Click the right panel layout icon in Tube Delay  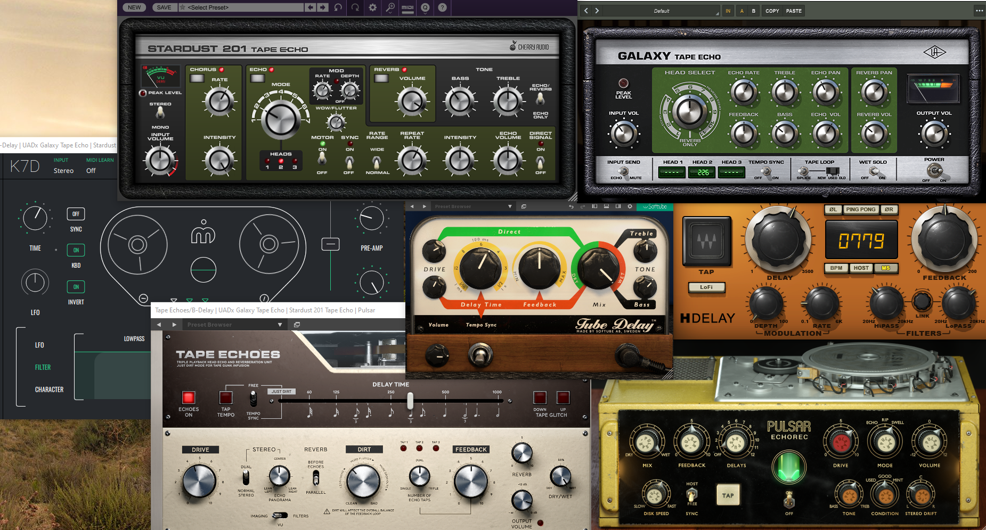(618, 206)
